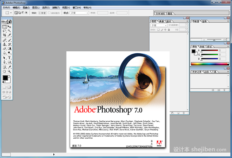
Task: Click the feather value input field in options bar
Action: pos(43,13)
